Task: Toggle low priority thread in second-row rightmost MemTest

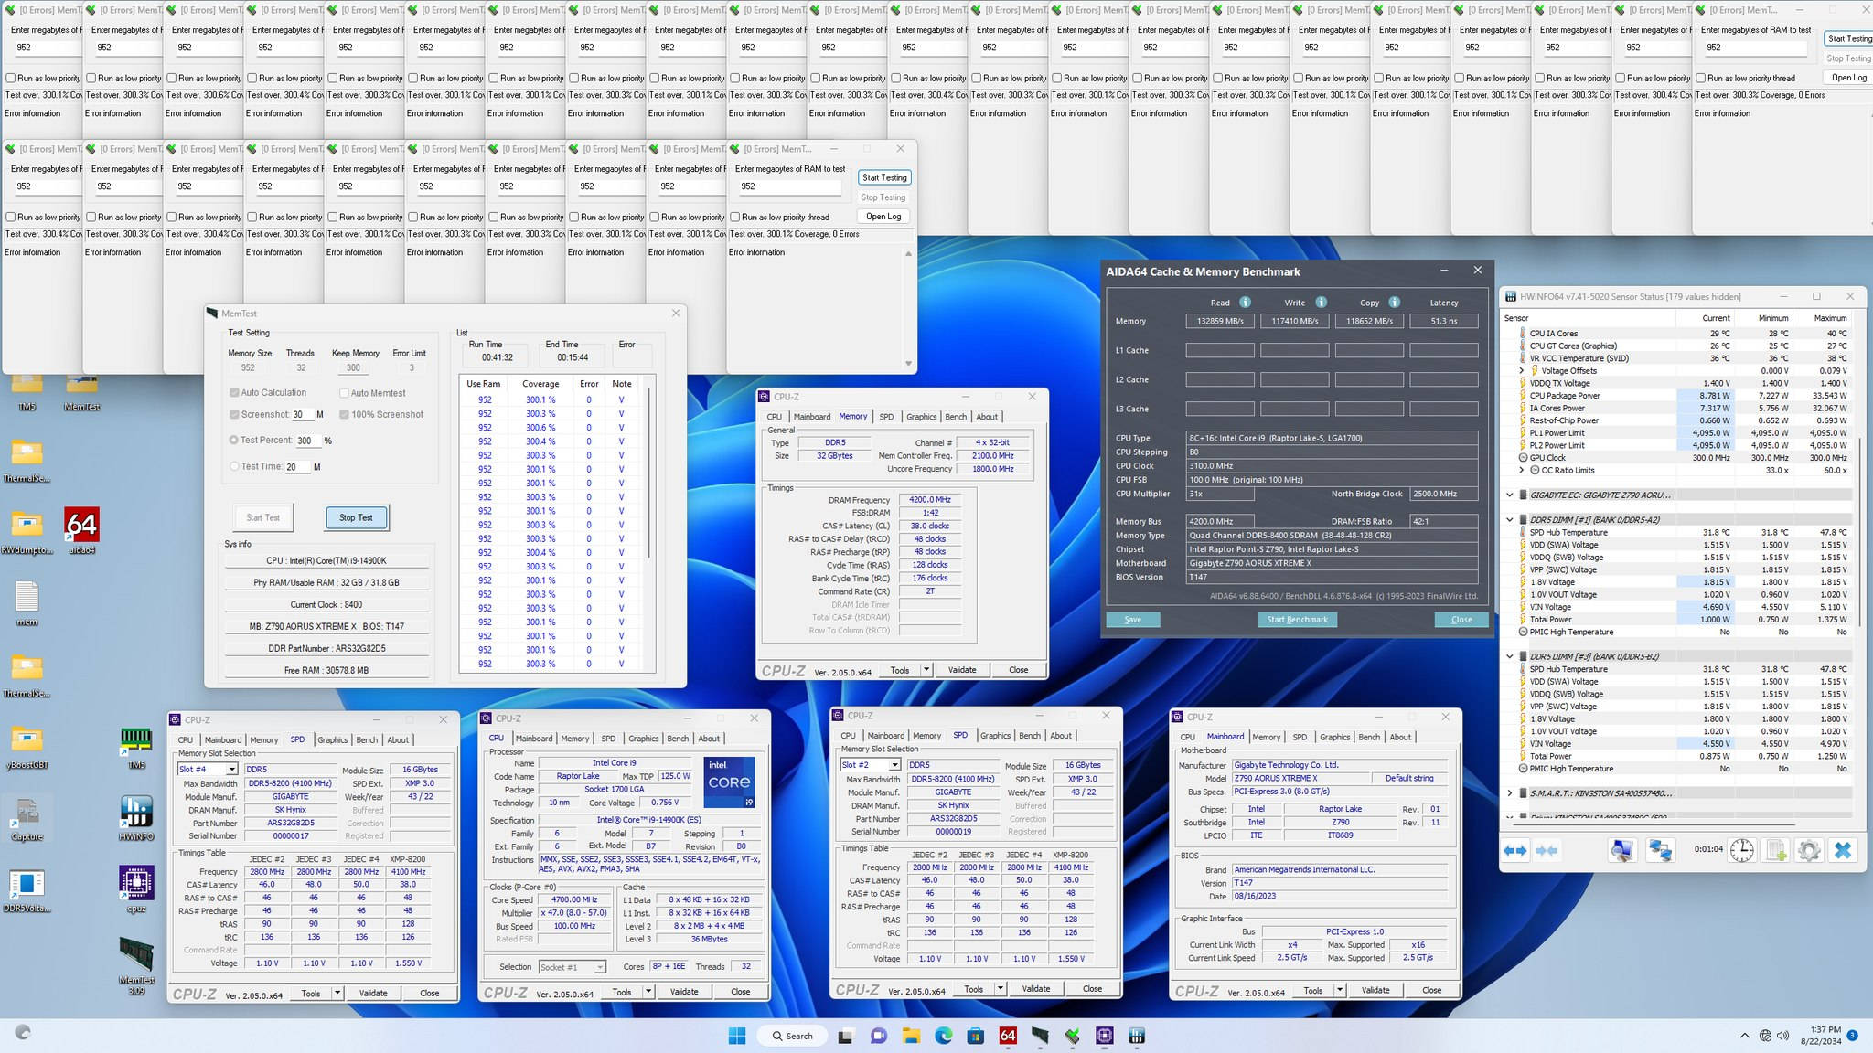Action: click(734, 217)
